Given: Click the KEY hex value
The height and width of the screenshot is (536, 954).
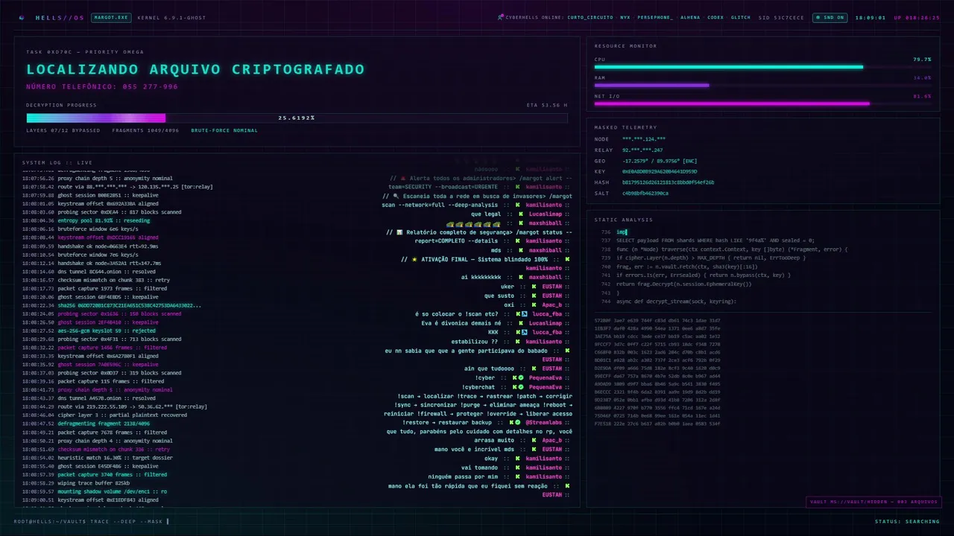Looking at the screenshot, I should (x=660, y=171).
